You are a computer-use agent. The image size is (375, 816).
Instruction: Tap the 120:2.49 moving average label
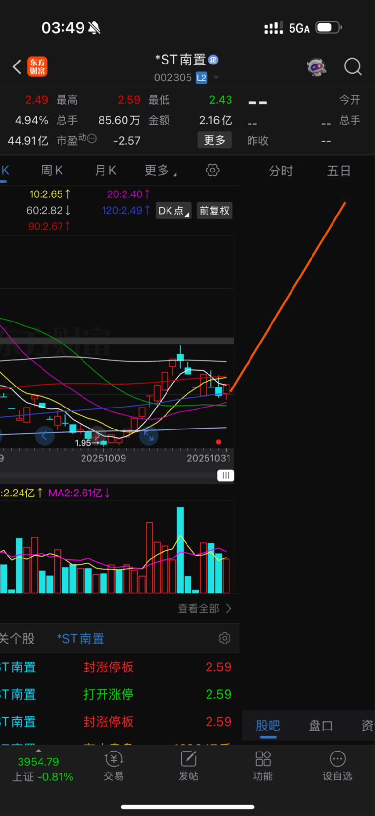click(x=126, y=211)
